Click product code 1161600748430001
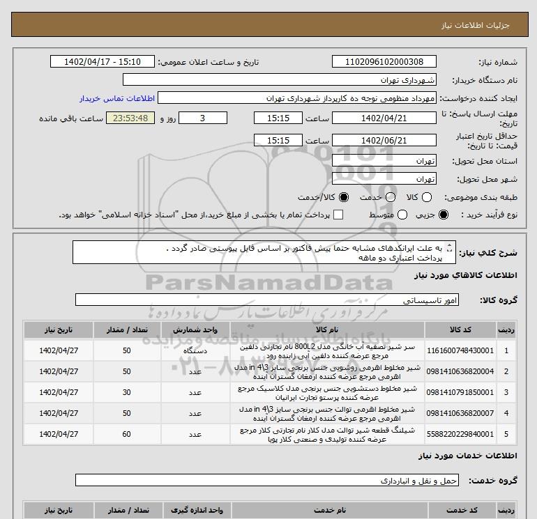The height and width of the screenshot is (519, 537). tap(460, 350)
